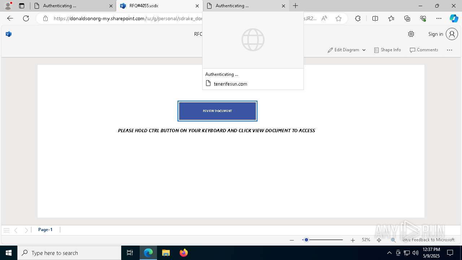Viewport: 462px width, 260px height.
Task: Launch Firefox from the taskbar
Action: click(x=184, y=253)
